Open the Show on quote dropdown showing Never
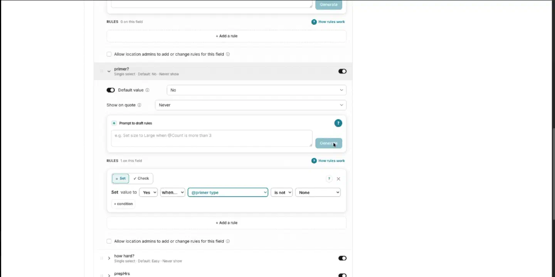 [x=251, y=105]
